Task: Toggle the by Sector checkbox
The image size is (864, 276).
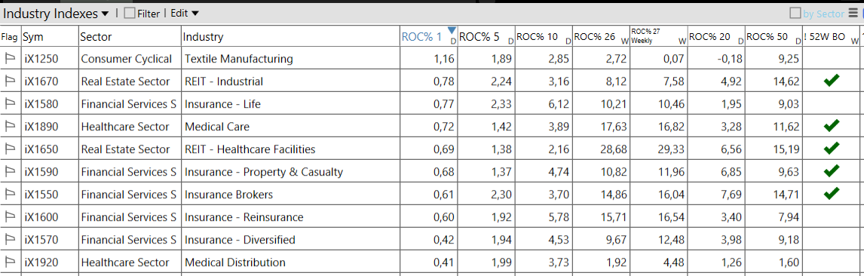Action: (795, 14)
